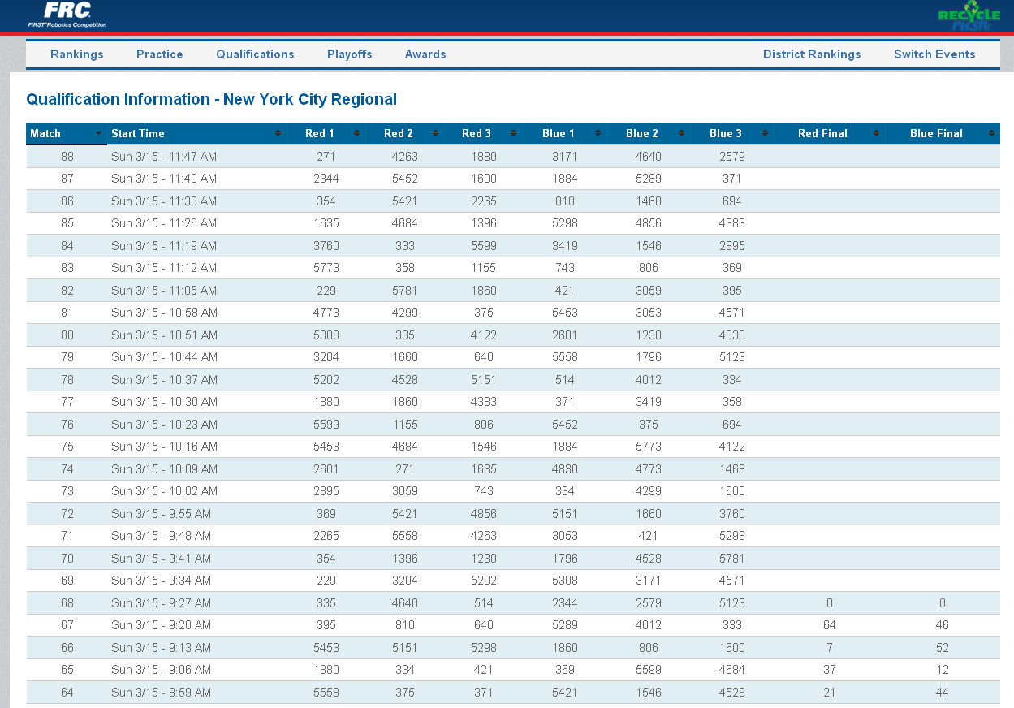Select match number 64 cell

67,693
